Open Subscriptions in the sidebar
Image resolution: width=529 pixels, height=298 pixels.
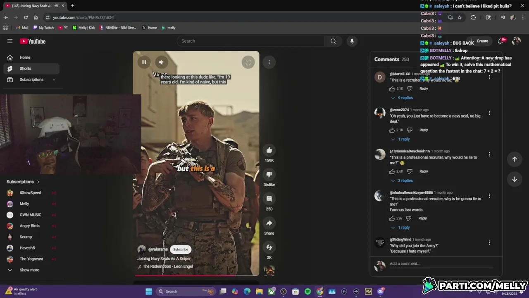pyautogui.click(x=31, y=79)
